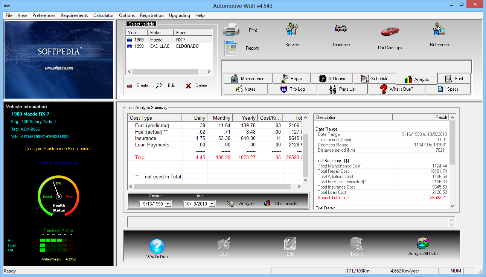The height and width of the screenshot is (277, 486).
Task: Click the Description column header
Action: point(353,117)
